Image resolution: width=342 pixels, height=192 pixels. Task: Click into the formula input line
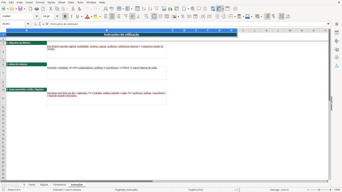coord(188,24)
